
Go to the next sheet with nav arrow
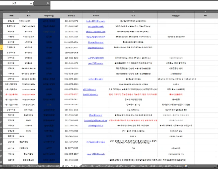[6, 166]
